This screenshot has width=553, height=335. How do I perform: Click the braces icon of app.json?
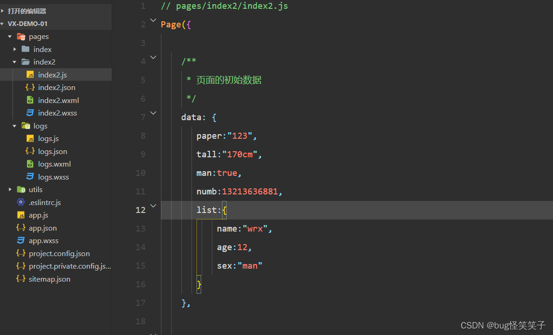pos(21,228)
